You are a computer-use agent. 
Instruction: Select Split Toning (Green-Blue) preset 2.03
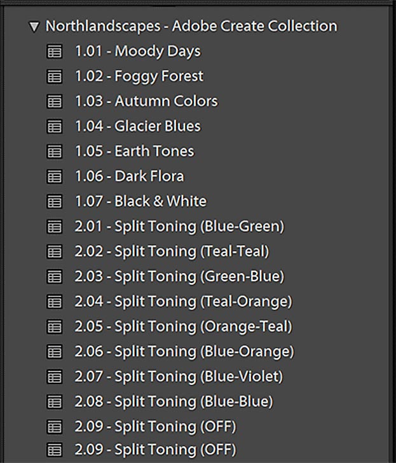pyautogui.click(x=179, y=277)
